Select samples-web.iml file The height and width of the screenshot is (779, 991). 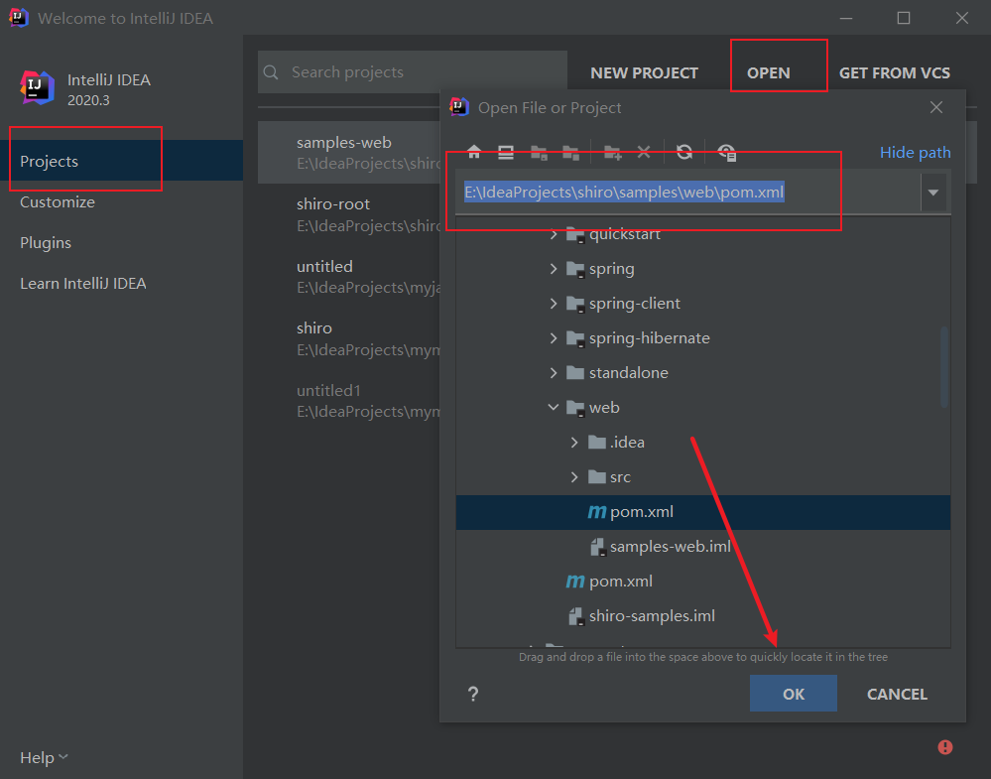pyautogui.click(x=702, y=547)
